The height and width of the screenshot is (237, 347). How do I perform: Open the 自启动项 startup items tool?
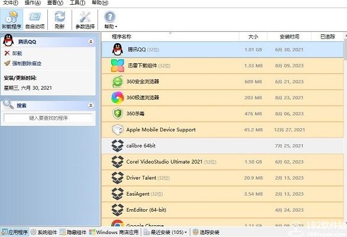(x=35, y=20)
